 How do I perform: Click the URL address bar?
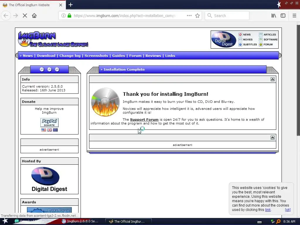coord(124,16)
